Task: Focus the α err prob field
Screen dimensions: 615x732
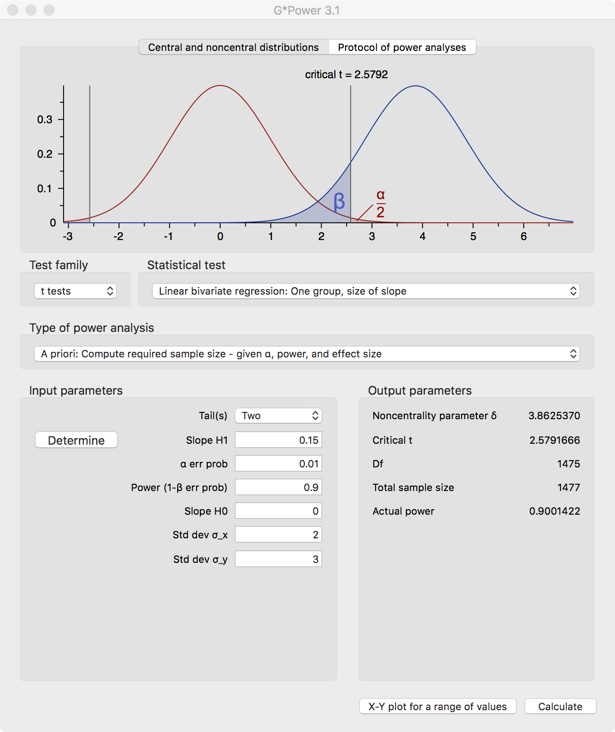Action: [x=278, y=464]
